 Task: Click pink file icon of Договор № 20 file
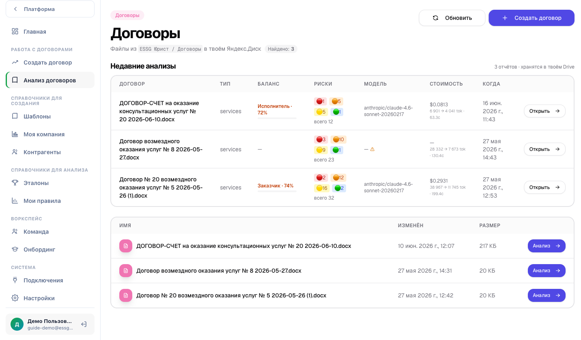(x=126, y=295)
